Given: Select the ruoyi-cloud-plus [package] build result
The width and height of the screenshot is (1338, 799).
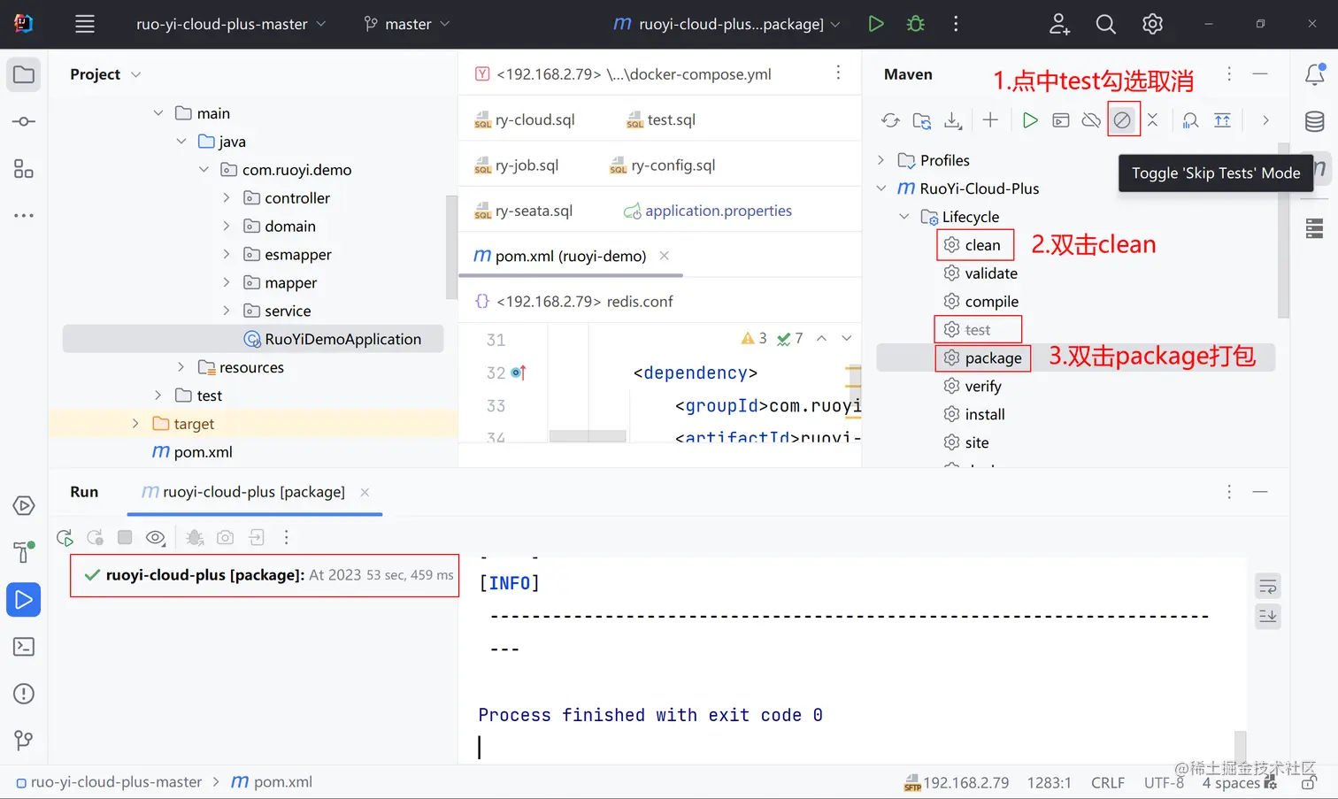Looking at the screenshot, I should 265,575.
